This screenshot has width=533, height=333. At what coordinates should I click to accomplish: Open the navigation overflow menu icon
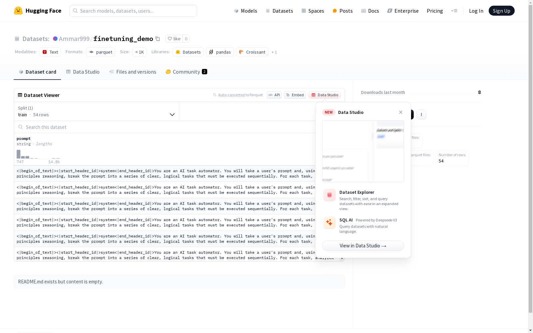[x=454, y=11]
